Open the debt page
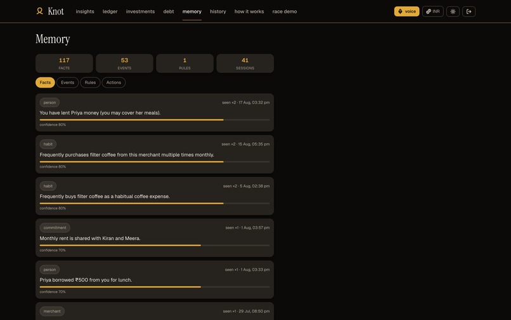 point(169,11)
